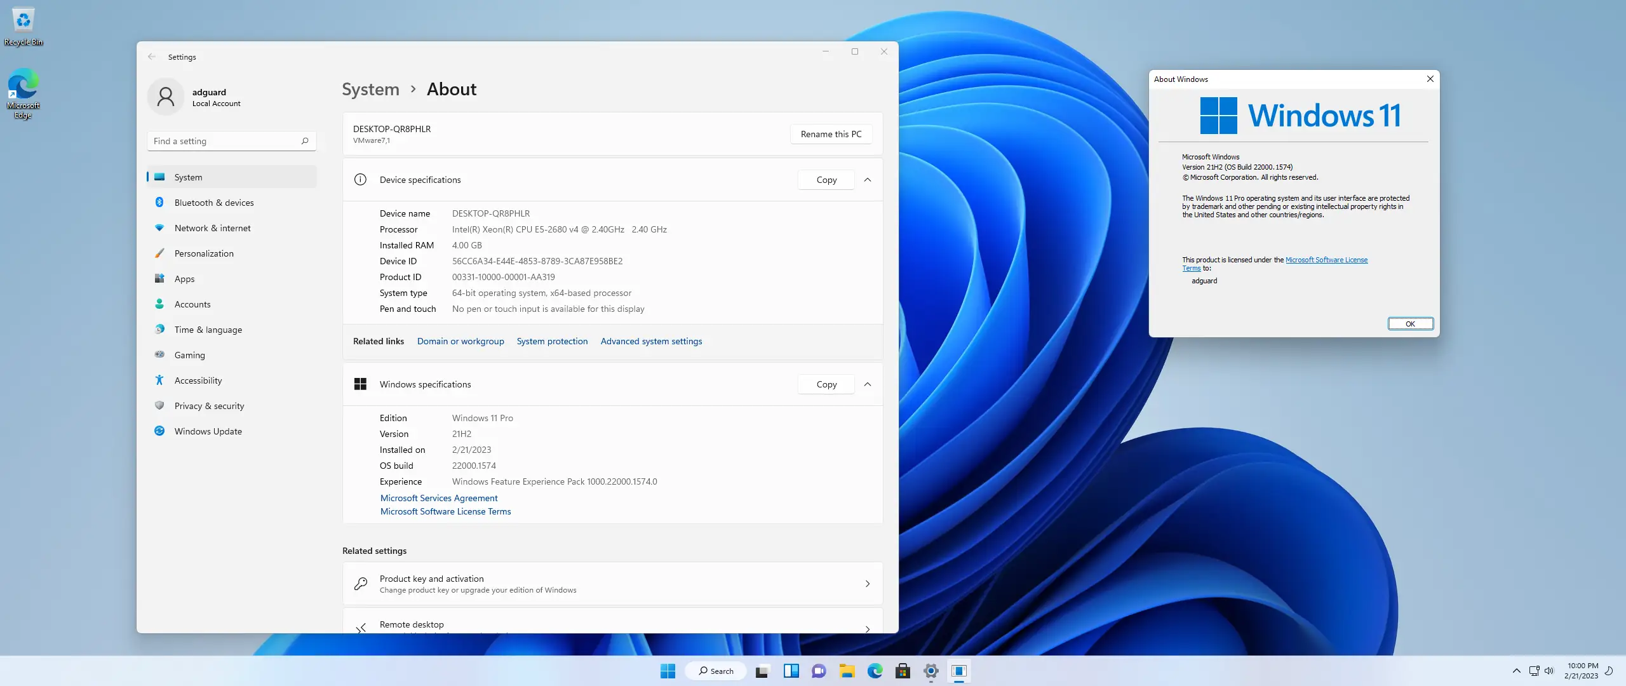Show hidden icons in system tray
Viewport: 1626px width, 686px height.
click(1516, 671)
